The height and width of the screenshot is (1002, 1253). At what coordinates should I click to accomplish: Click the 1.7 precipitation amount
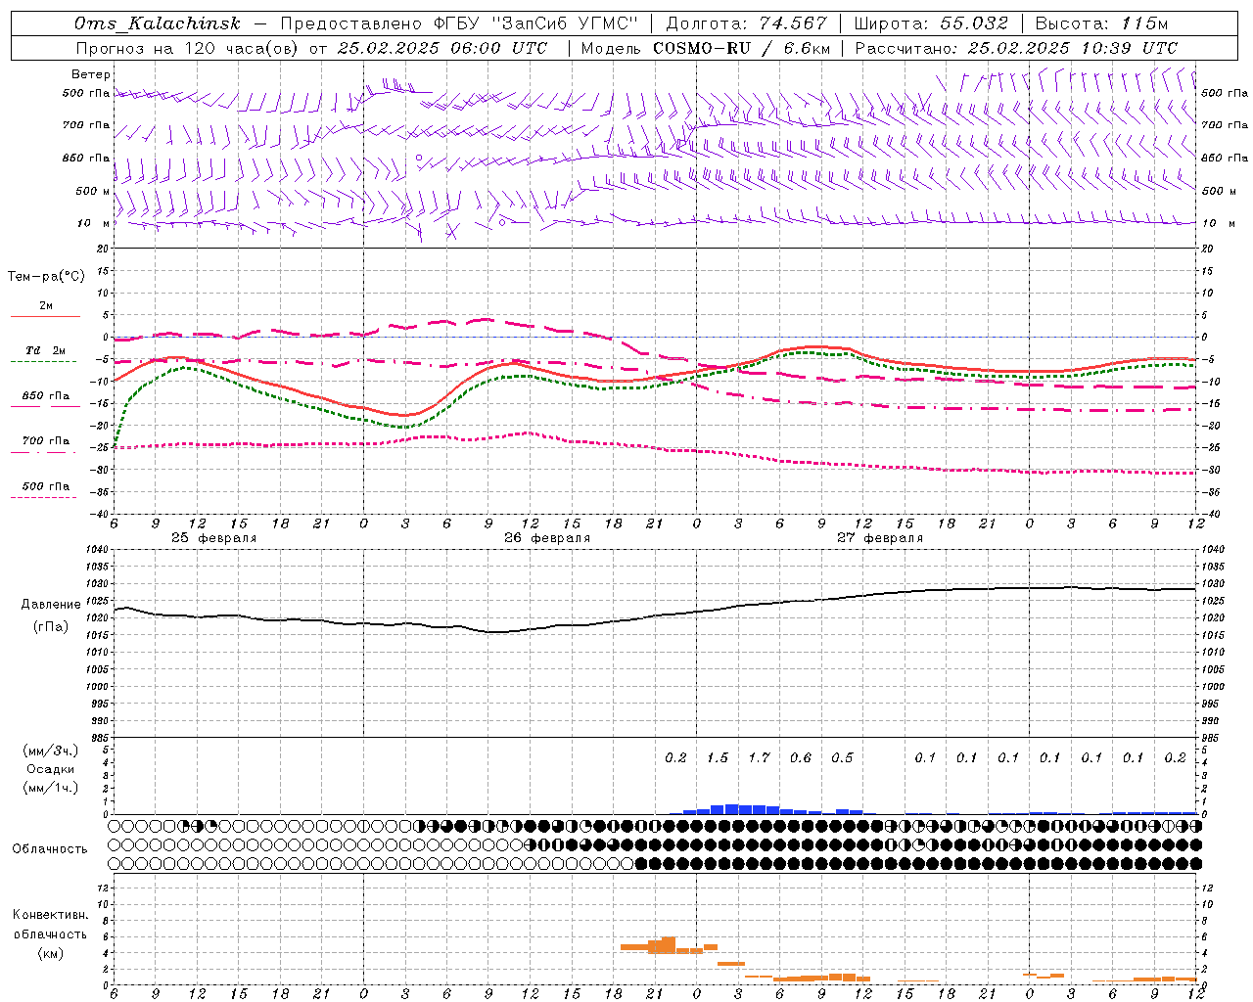point(759,757)
